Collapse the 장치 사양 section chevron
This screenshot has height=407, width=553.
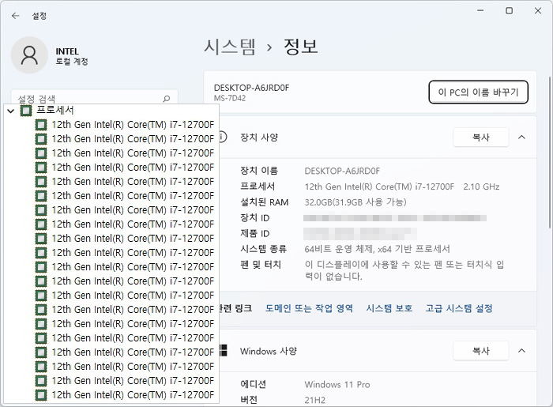[521, 138]
